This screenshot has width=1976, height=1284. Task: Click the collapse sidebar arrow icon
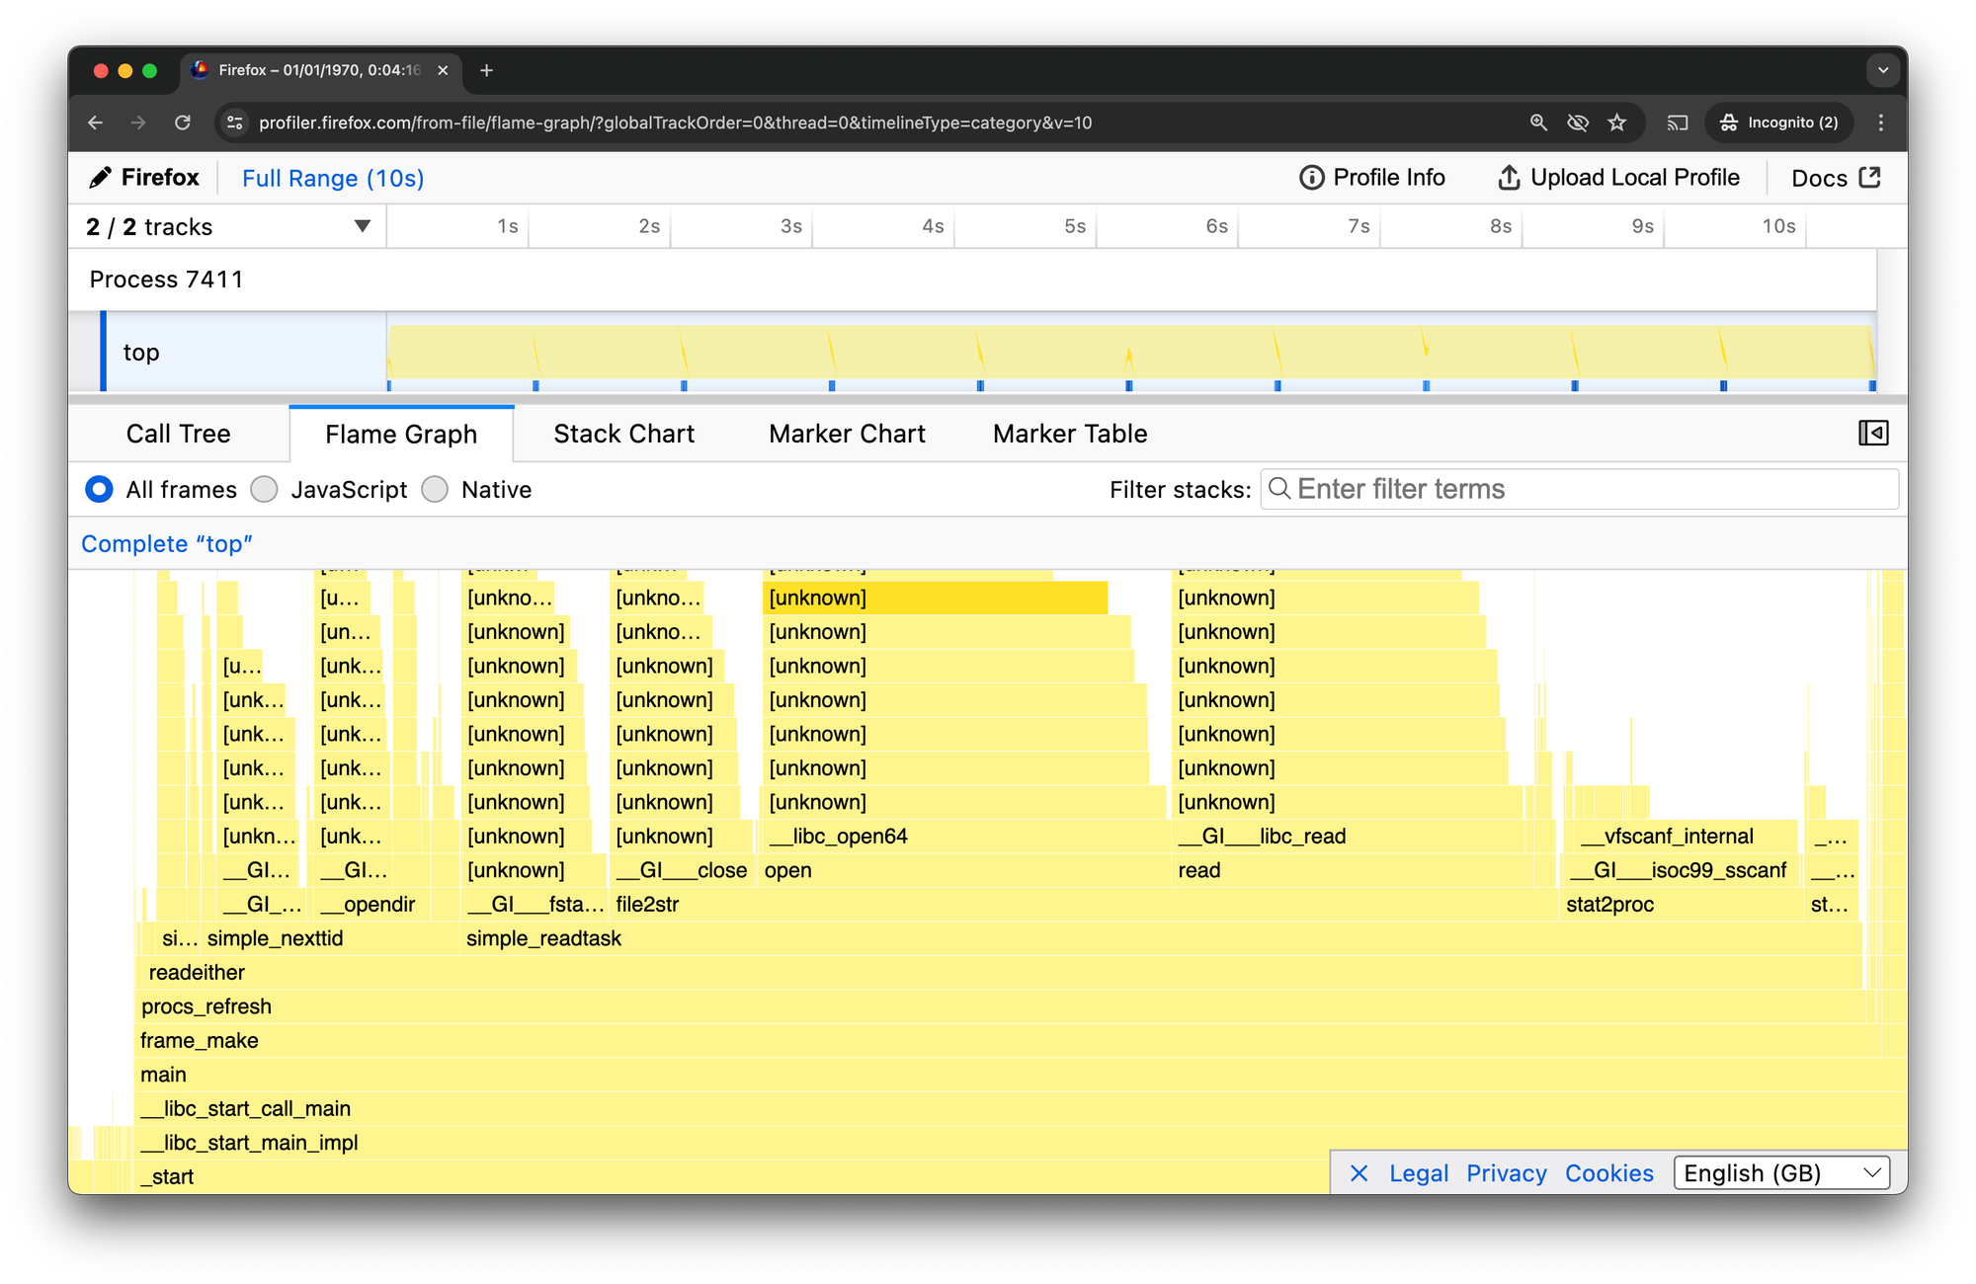point(1872,434)
